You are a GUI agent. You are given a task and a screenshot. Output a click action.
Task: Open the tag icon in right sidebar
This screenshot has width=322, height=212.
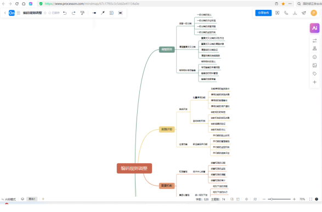tap(314, 73)
